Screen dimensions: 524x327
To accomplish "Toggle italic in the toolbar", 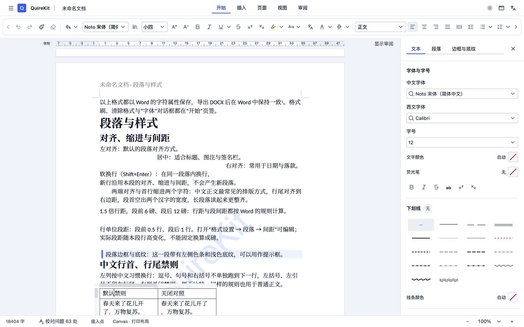I will click(x=209, y=27).
